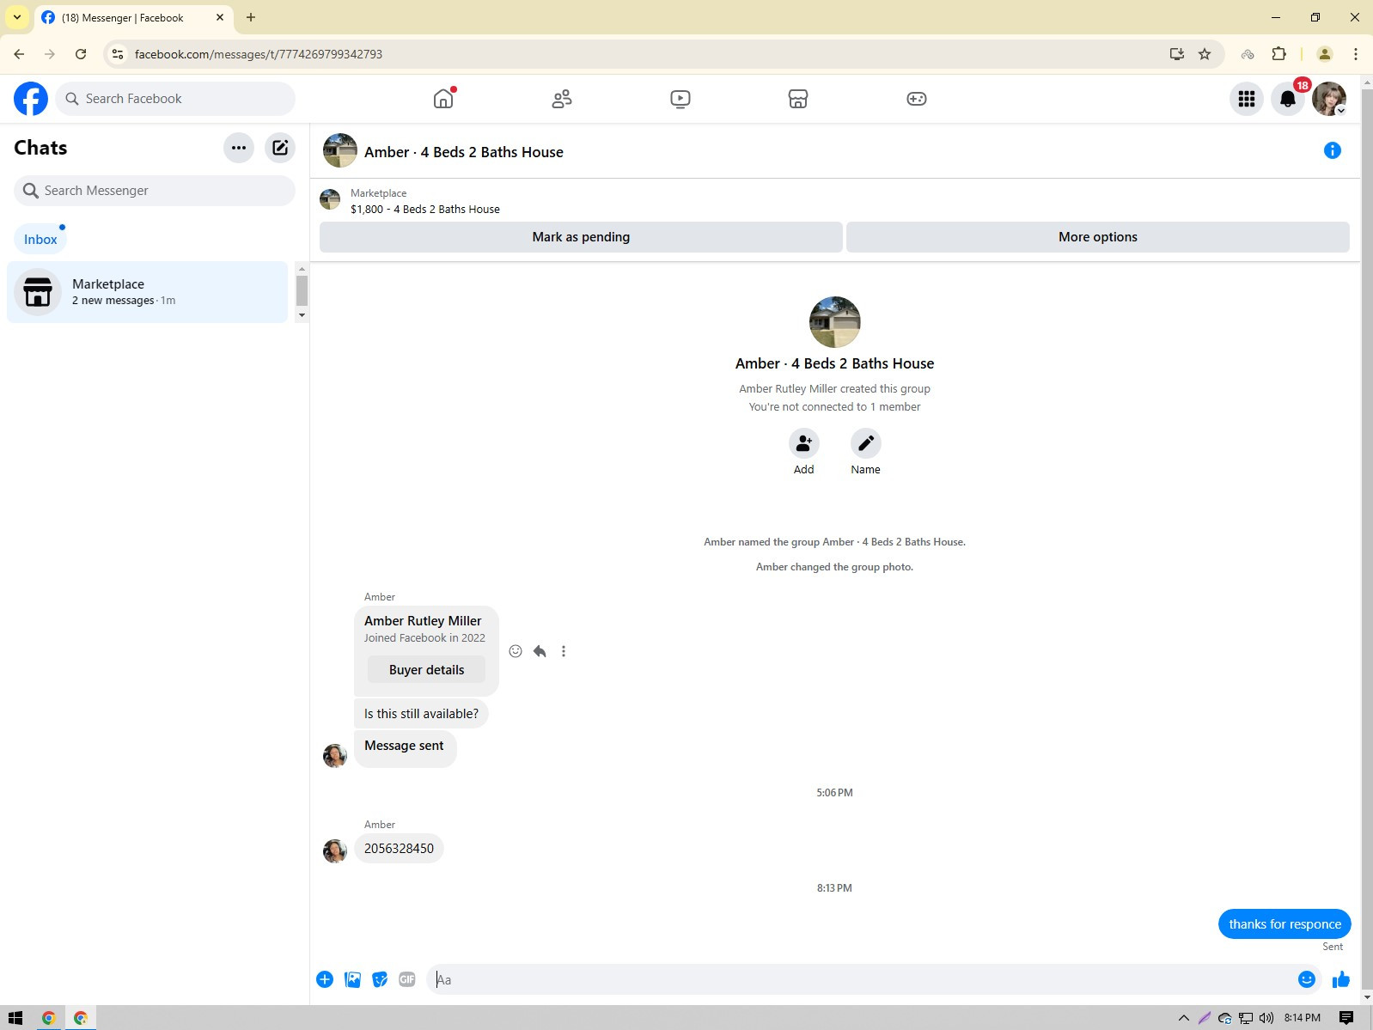Click the Search Facebook field

[175, 99]
